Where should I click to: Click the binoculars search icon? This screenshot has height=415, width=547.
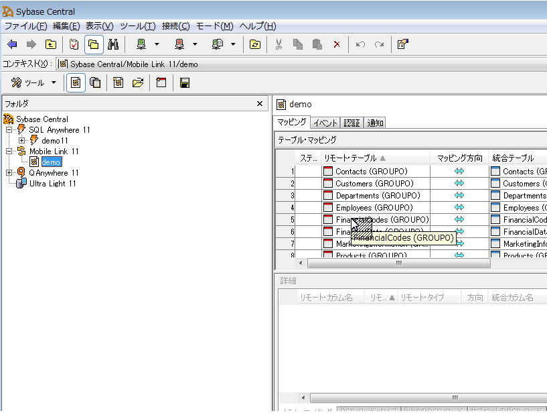pyautogui.click(x=113, y=44)
